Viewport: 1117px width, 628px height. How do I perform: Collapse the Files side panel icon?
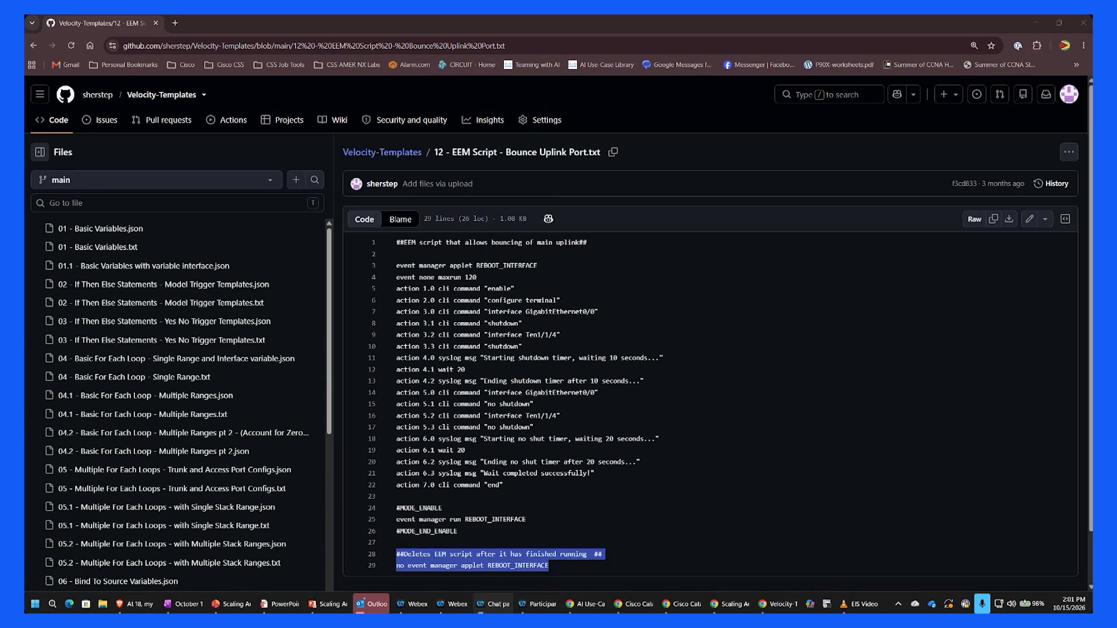tap(40, 152)
